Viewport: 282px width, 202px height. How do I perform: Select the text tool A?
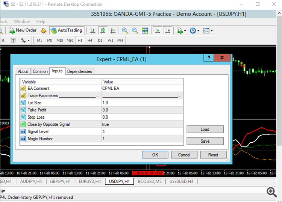(x=3, y=41)
